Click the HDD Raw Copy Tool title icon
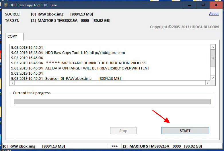The image size is (224, 151). (x=6, y=5)
